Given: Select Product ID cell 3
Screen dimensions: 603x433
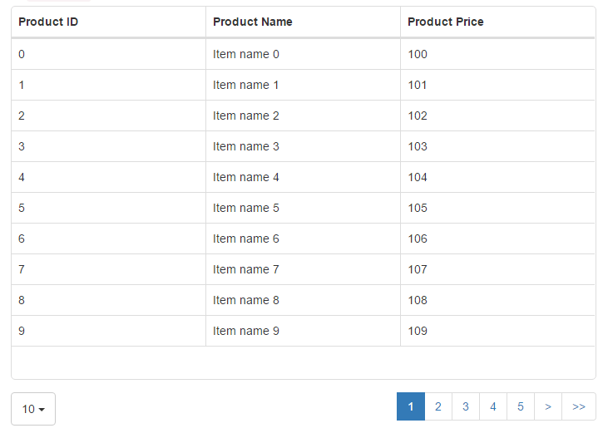Looking at the screenshot, I should coord(108,146).
